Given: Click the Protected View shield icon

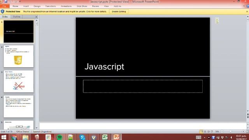Looking at the screenshot, I should click(x=3, y=11).
